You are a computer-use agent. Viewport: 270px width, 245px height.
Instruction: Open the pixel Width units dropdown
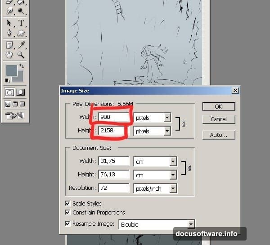pyautogui.click(x=167, y=118)
